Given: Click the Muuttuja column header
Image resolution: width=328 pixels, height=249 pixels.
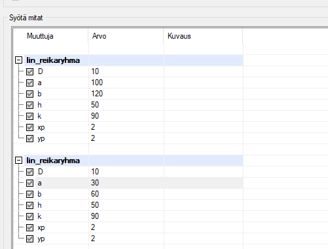Looking at the screenshot, I should 51,36.
